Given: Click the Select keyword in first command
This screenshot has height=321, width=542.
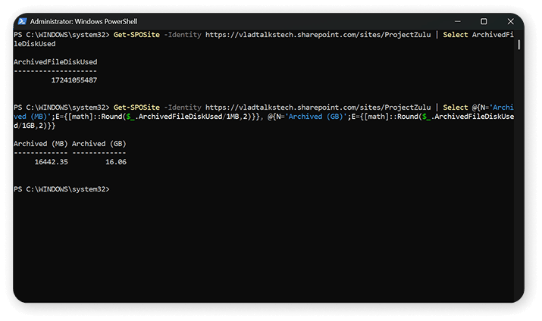Looking at the screenshot, I should point(456,35).
